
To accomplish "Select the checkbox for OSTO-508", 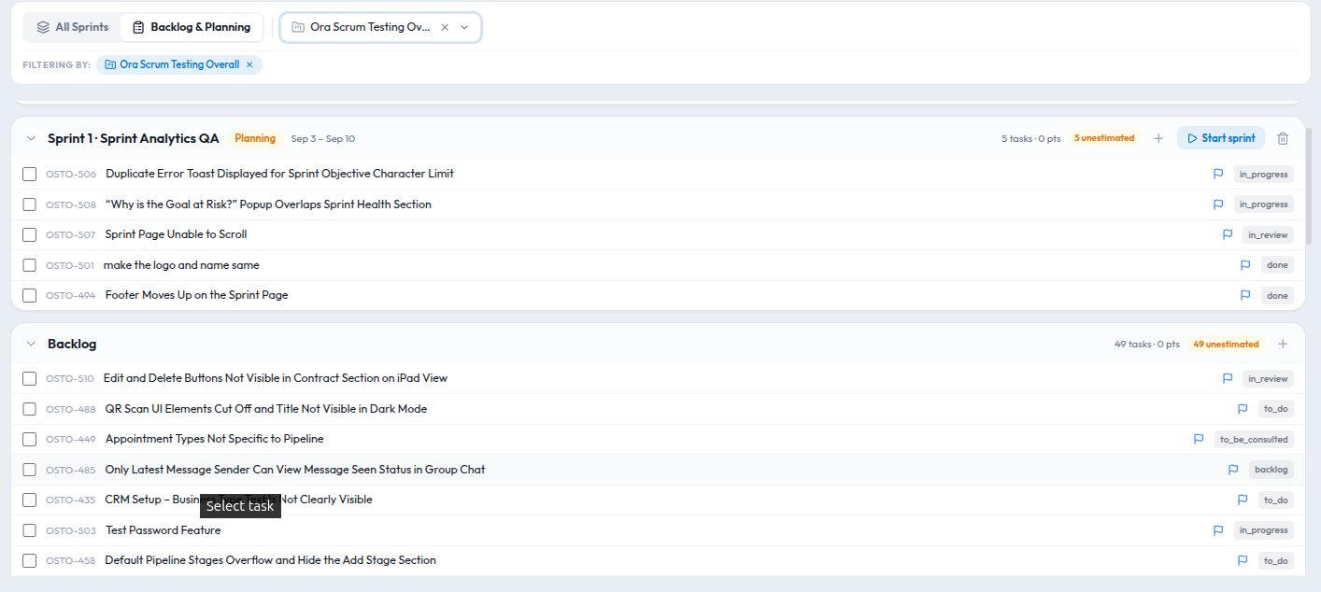I will point(29,204).
